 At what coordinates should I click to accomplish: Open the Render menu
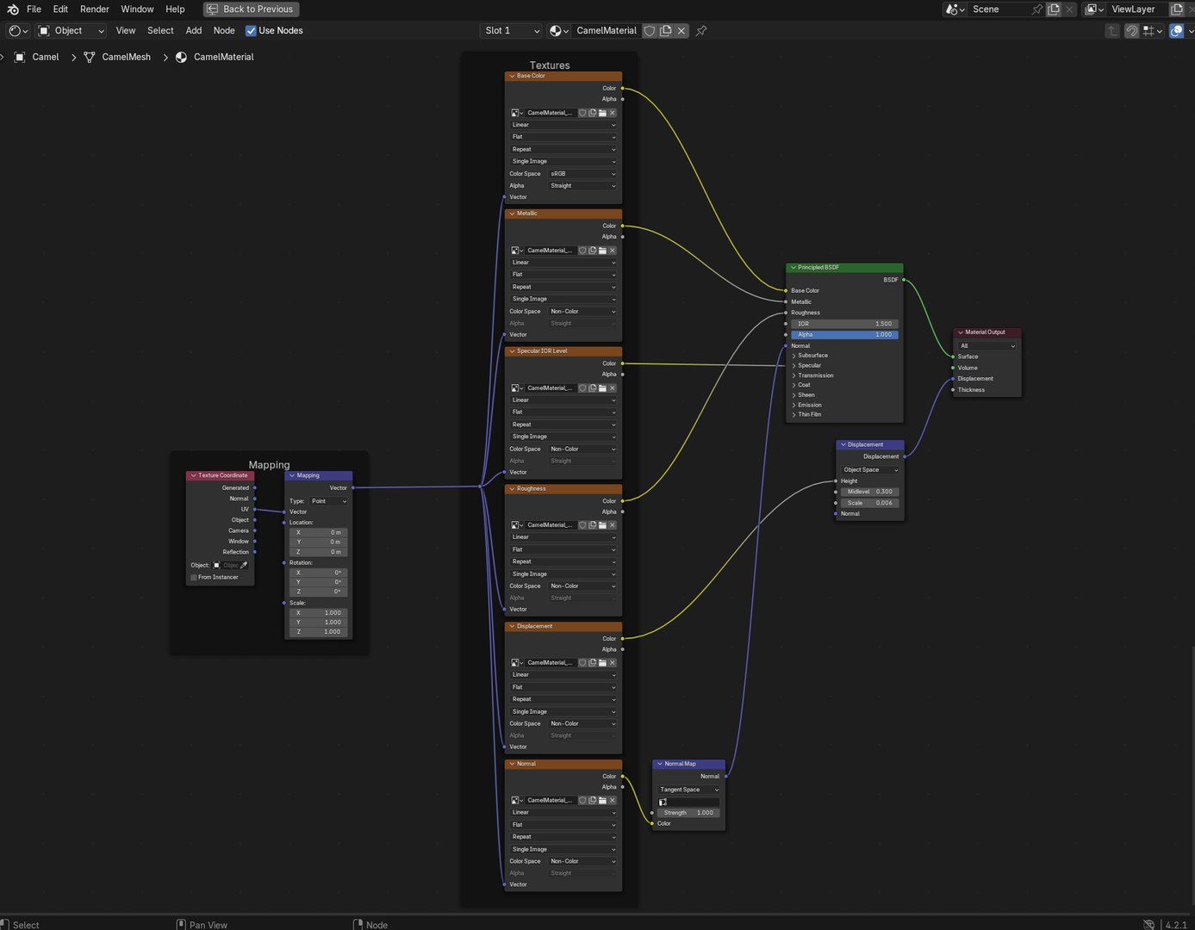(x=95, y=9)
